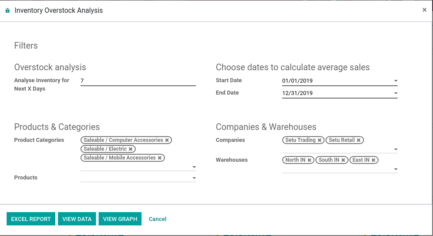The width and height of the screenshot is (433, 236).
Task: Open the Warehouses dropdown arrow
Action: point(396,169)
